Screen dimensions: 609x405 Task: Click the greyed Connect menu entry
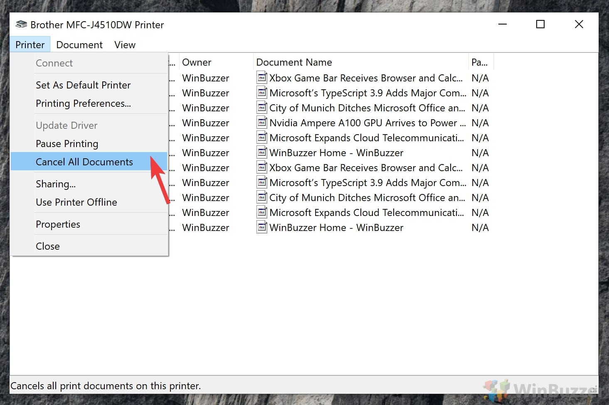[x=89, y=63]
